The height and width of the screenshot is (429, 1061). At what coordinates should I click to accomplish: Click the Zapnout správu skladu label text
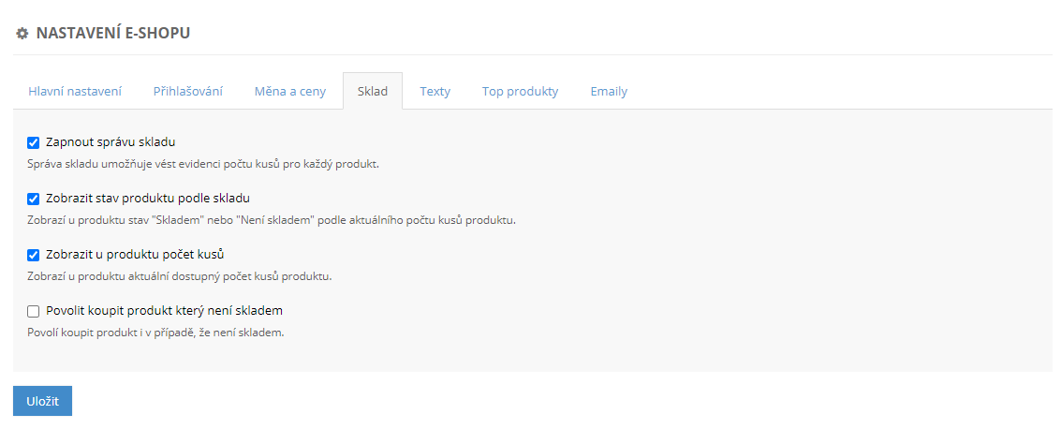(111, 142)
